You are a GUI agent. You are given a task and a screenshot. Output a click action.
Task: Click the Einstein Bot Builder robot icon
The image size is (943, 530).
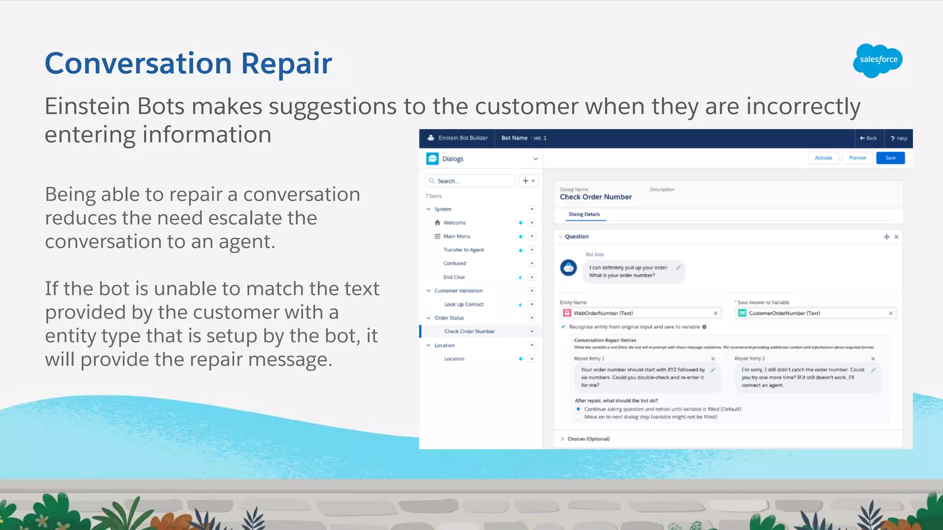click(431, 138)
